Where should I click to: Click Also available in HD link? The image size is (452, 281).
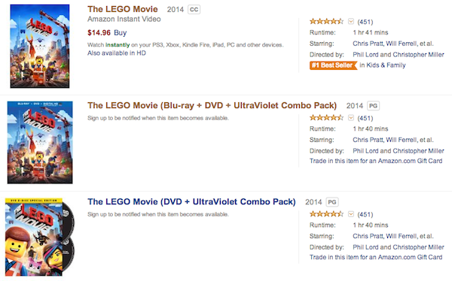117,53
